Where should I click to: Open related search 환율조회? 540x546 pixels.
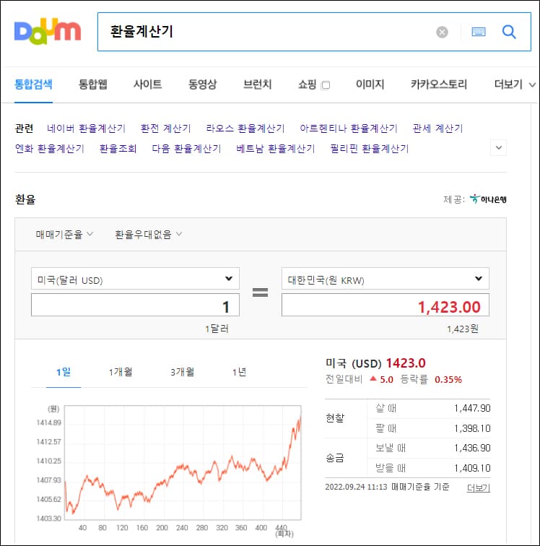click(118, 149)
